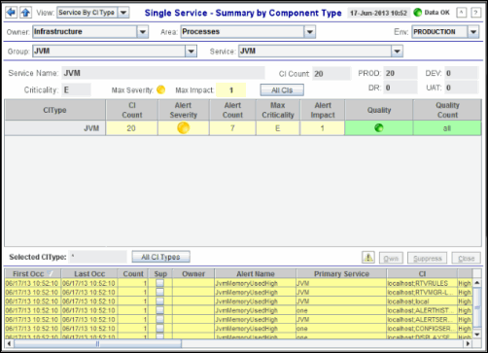Click Quality Count value all
Screen dimensions: 488x353
pos(447,128)
